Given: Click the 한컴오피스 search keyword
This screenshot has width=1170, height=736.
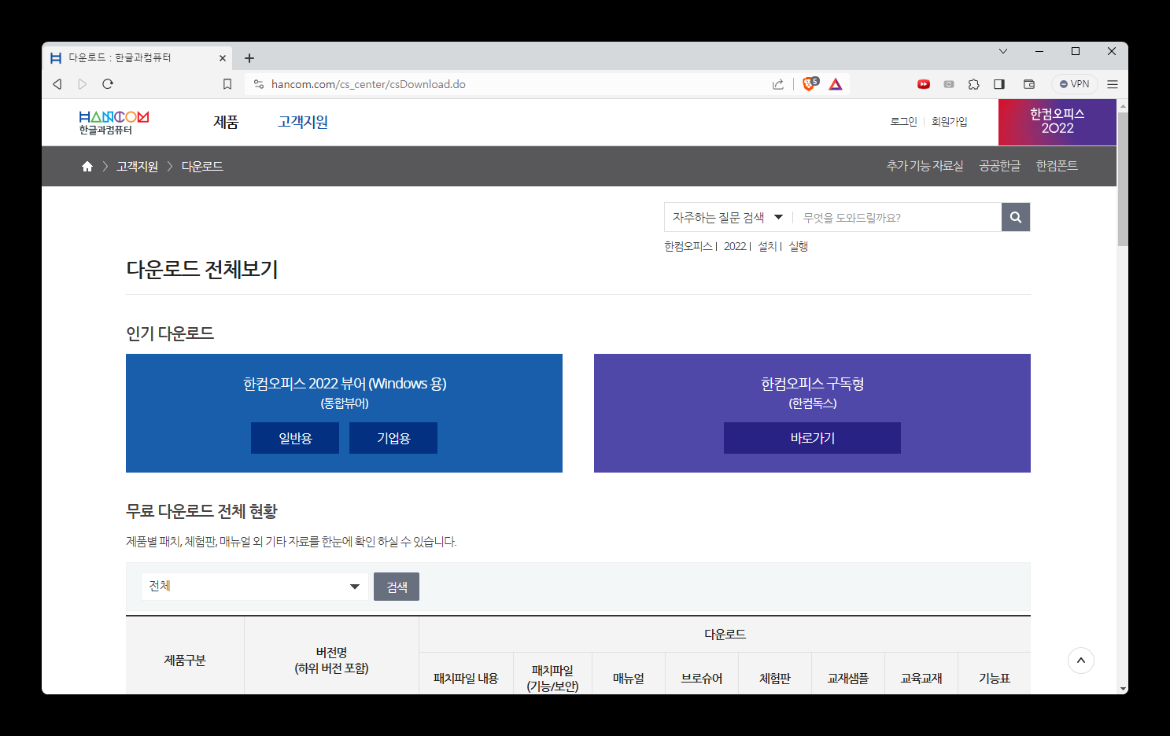Looking at the screenshot, I should pyautogui.click(x=688, y=246).
